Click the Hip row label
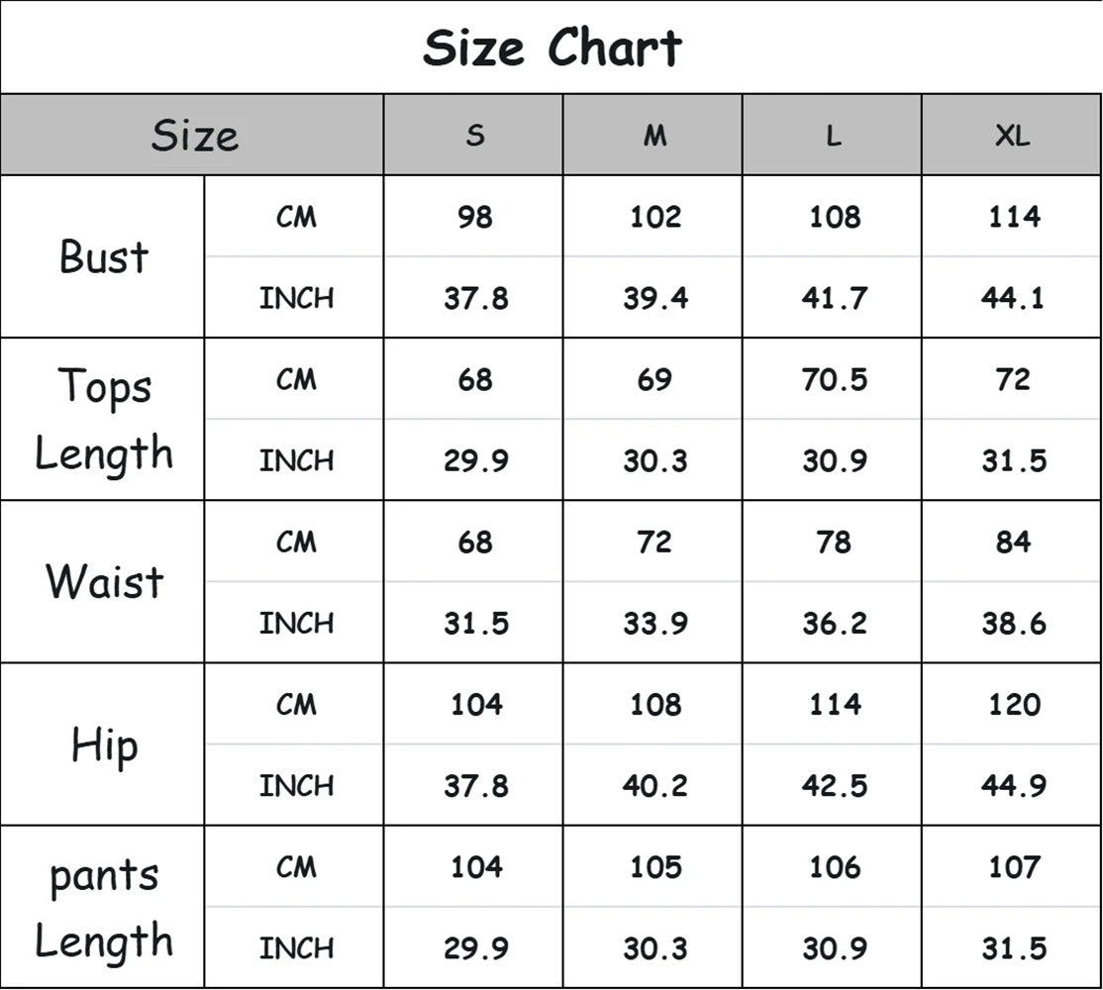The height and width of the screenshot is (990, 1103). (x=104, y=744)
